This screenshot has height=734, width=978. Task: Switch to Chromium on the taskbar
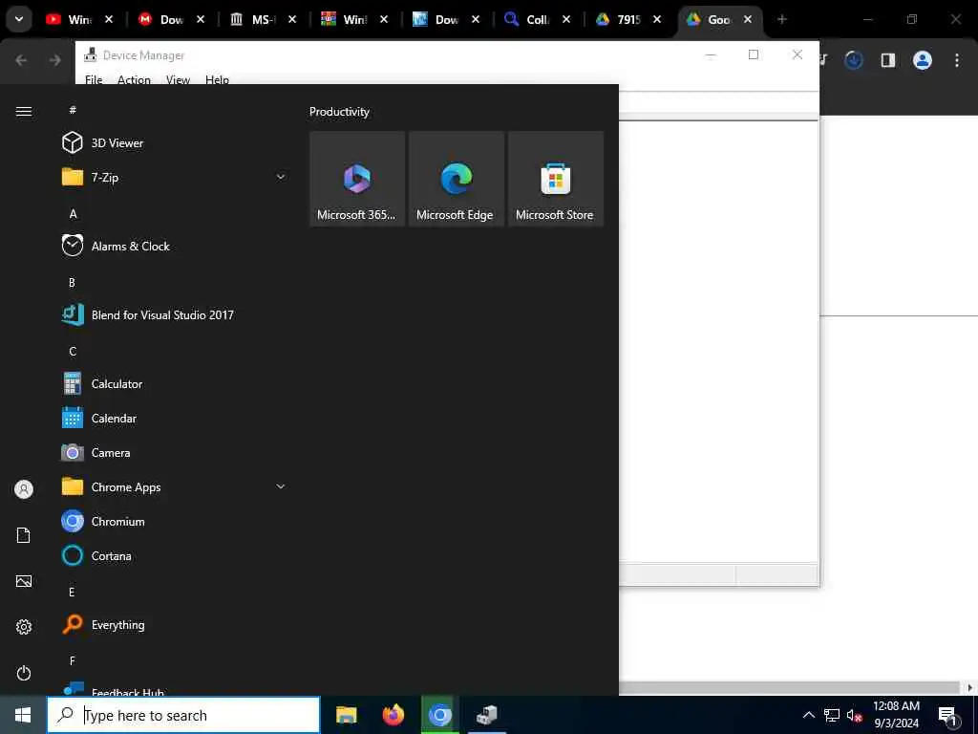(x=439, y=715)
